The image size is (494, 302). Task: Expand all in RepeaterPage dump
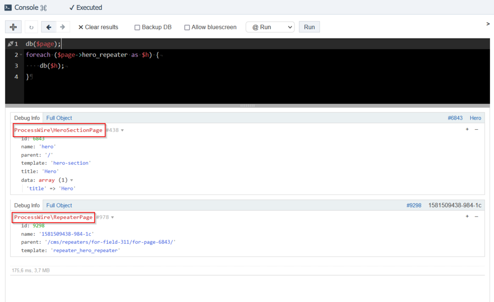[x=467, y=216]
